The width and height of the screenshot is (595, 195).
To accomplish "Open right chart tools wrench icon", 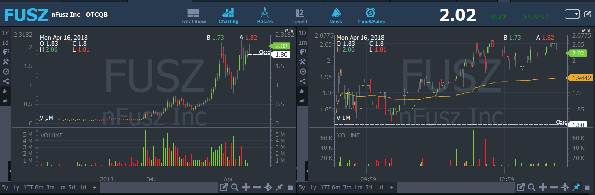I will [303, 61].
